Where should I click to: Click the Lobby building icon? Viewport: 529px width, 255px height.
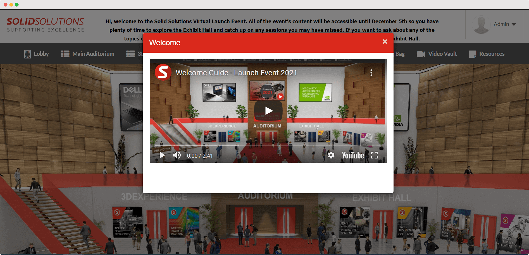pyautogui.click(x=27, y=54)
